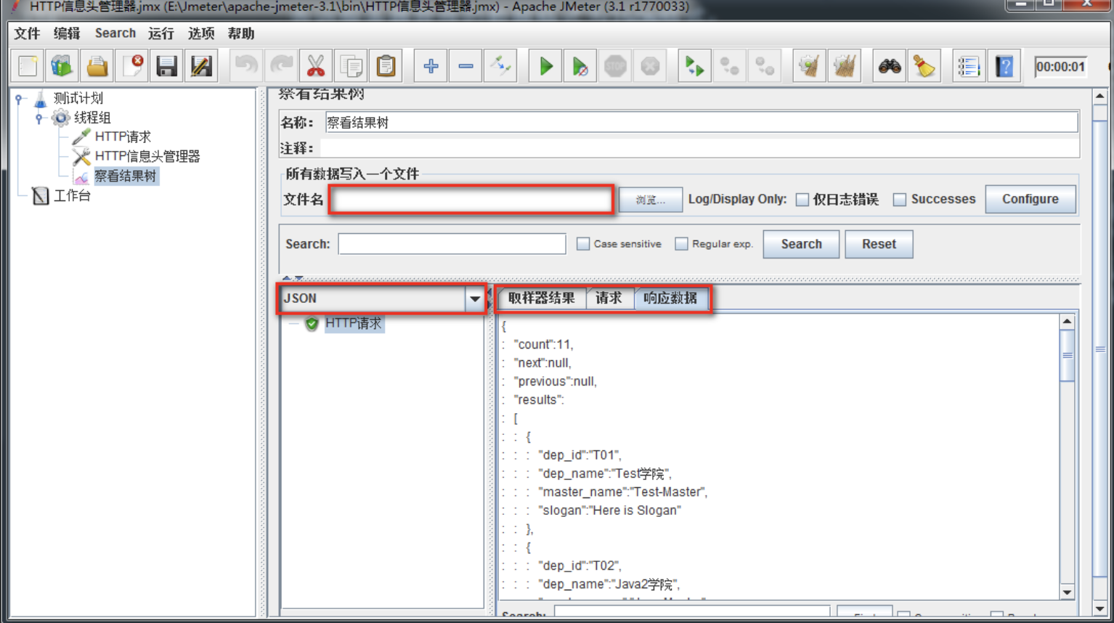Screen dimensions: 1114x623
Task: Open the Search menu
Action: pos(115,33)
